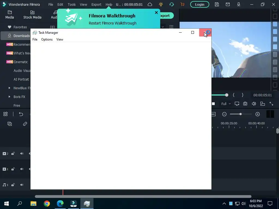Toggle lock on video track 2
Screen dimensions: 279x209
click(x=13, y=153)
